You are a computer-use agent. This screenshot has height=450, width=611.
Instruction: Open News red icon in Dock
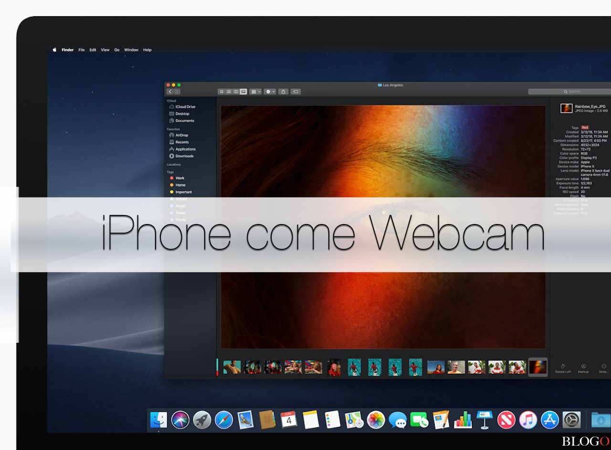click(x=506, y=420)
